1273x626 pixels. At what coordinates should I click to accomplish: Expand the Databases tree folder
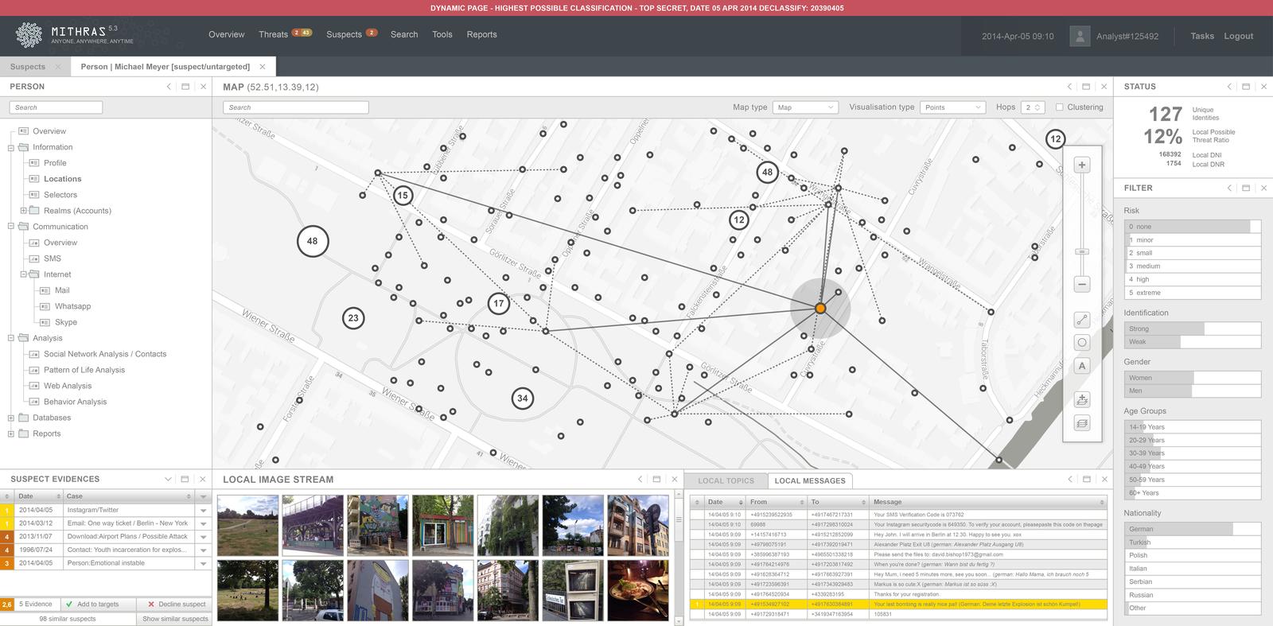point(11,418)
